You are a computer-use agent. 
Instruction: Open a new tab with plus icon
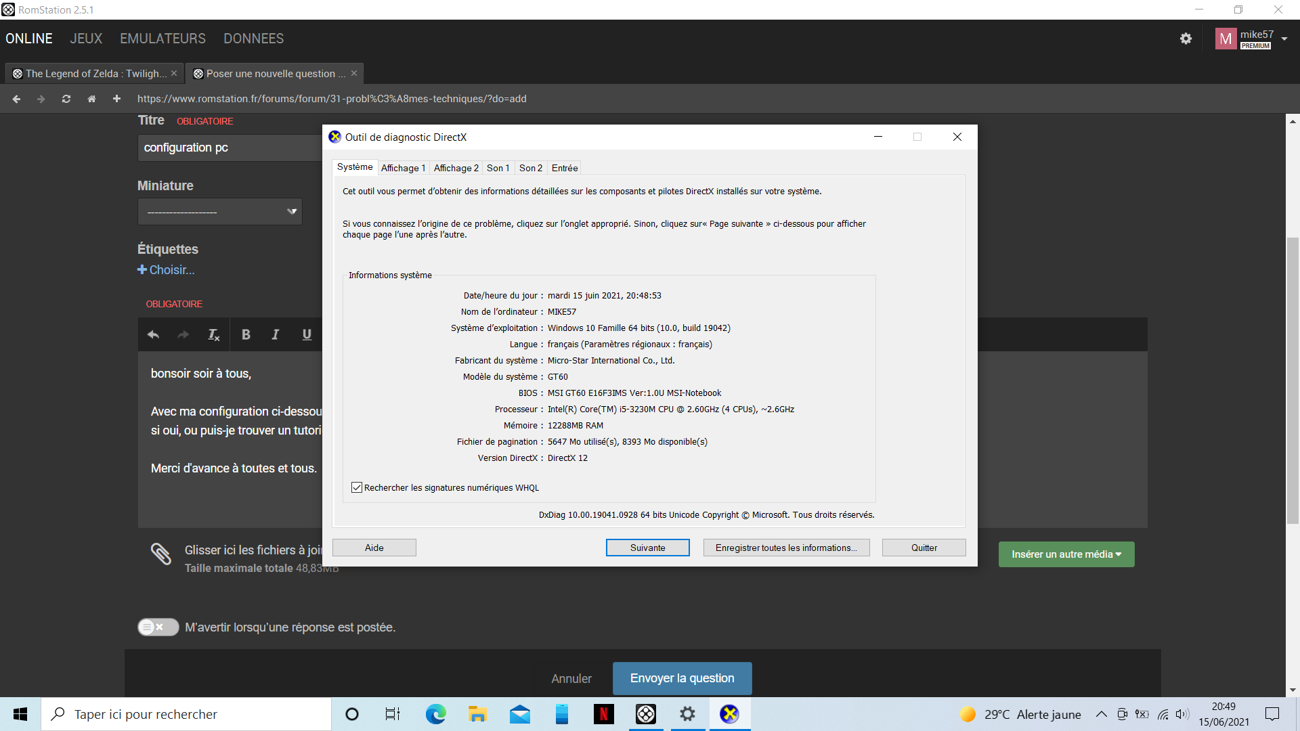coord(116,99)
